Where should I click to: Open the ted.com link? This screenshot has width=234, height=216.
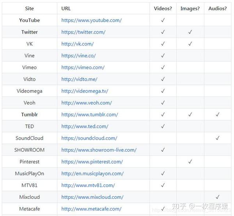(85, 126)
